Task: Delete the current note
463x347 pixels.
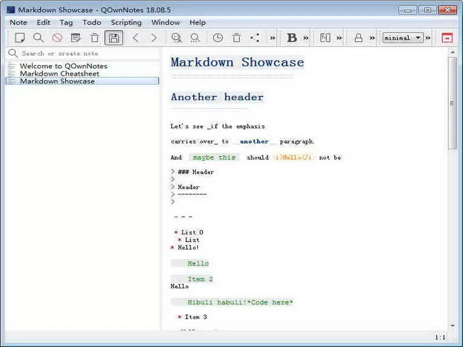Action: [x=94, y=37]
